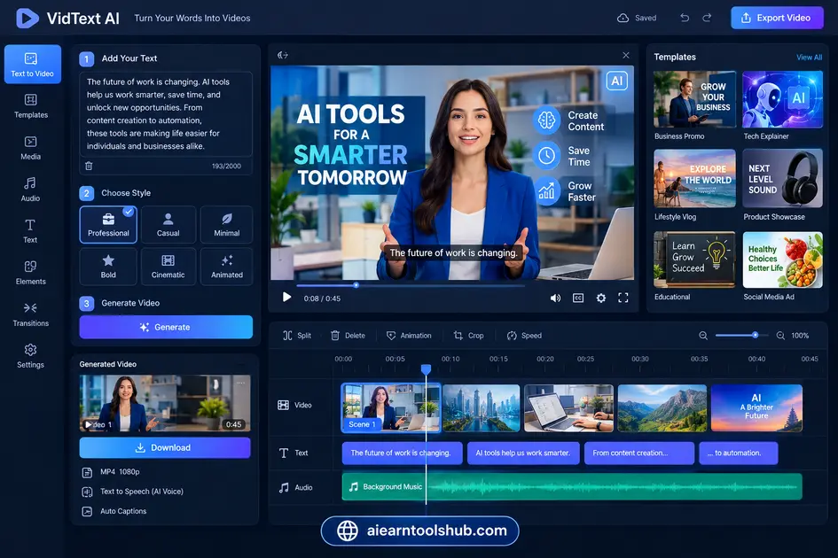Image resolution: width=838 pixels, height=558 pixels.
Task: Click the Delete tool in timeline toolbar
Action: [x=348, y=336]
